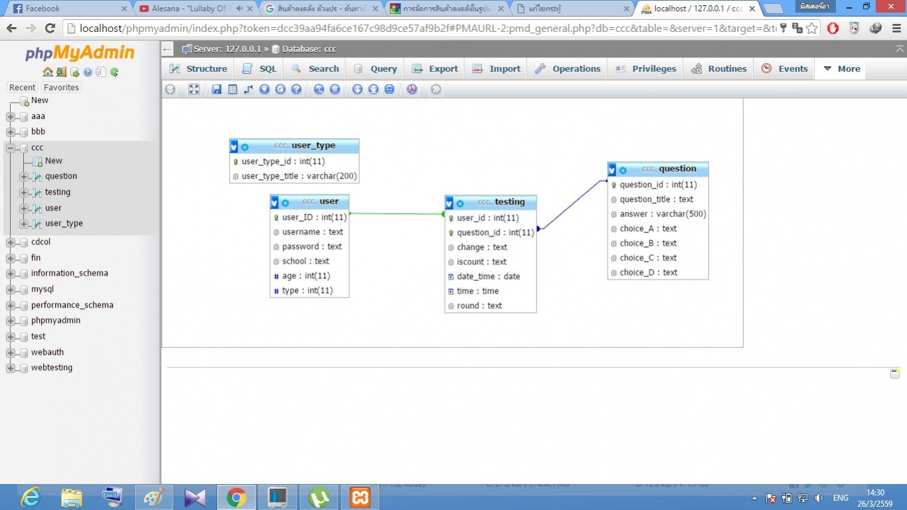Click the XAMPP icon in taskbar

pyautogui.click(x=360, y=497)
